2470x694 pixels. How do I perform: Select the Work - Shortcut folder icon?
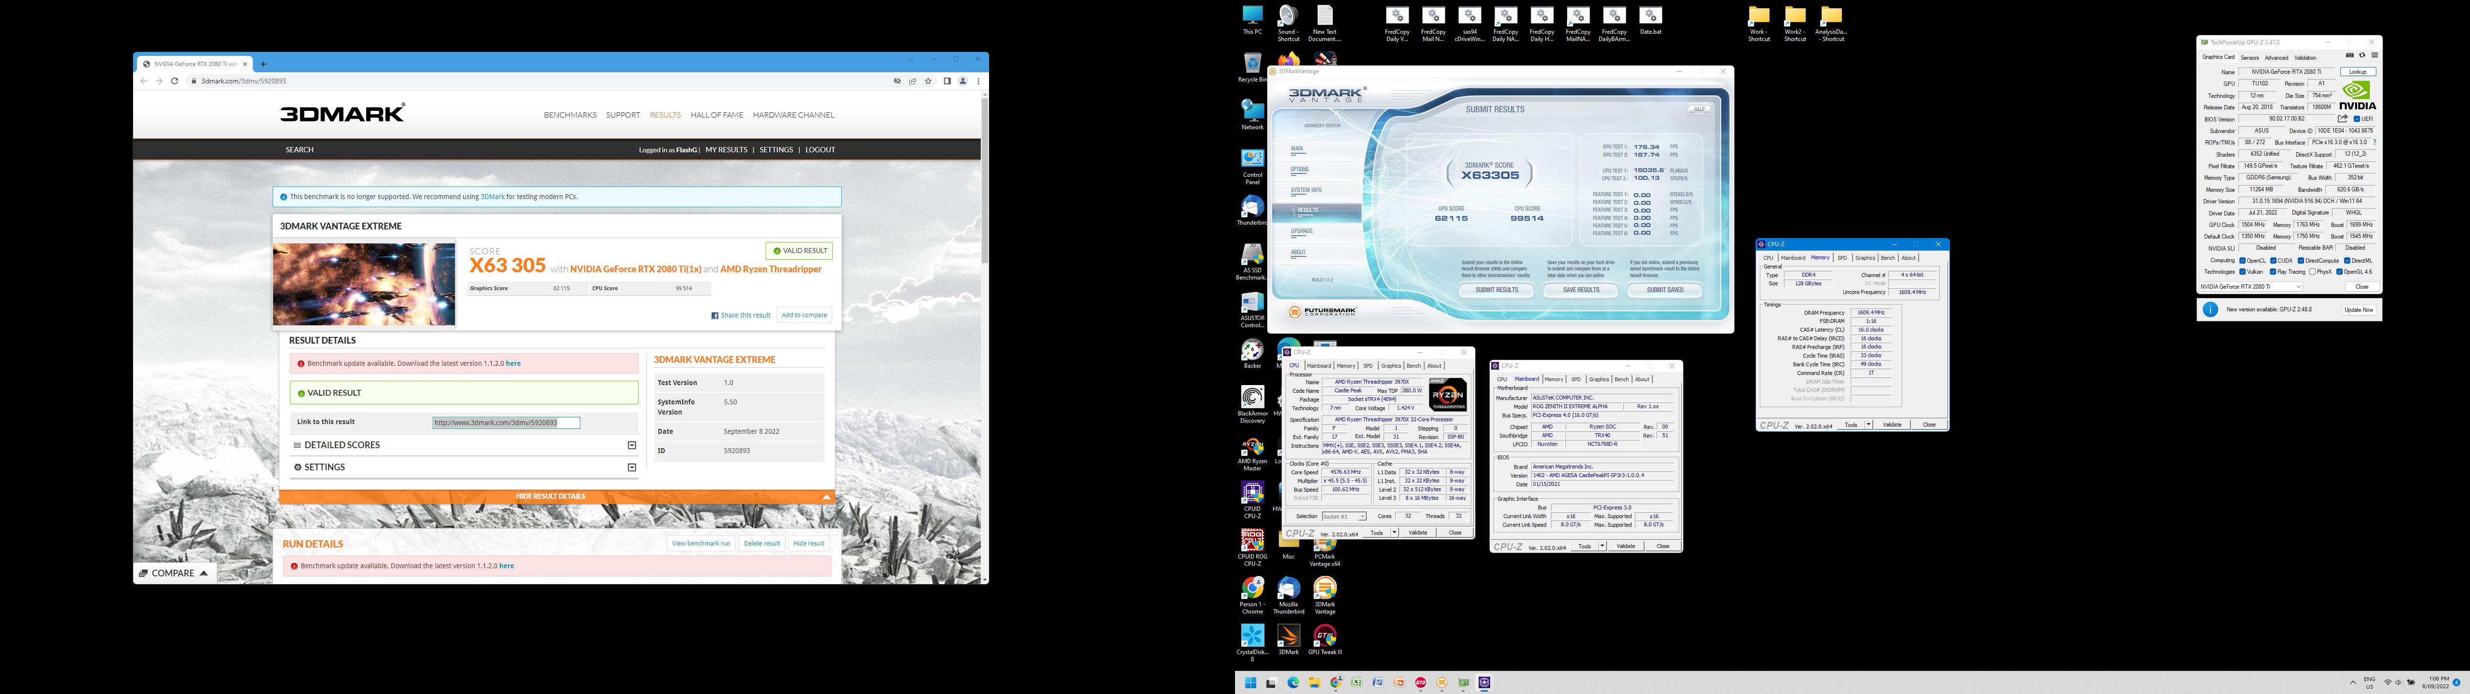pyautogui.click(x=1758, y=24)
